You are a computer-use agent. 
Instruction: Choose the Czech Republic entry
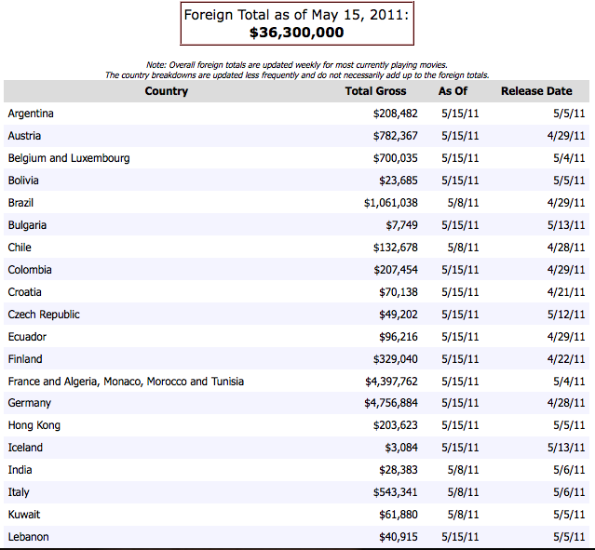(44, 315)
